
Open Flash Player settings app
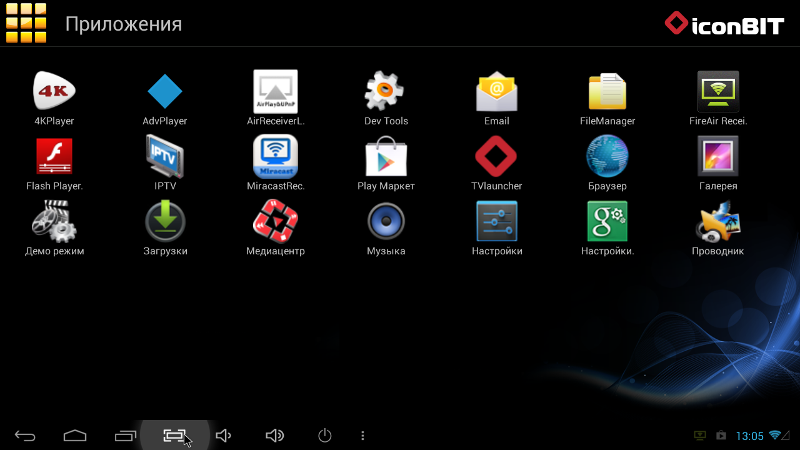[54, 156]
